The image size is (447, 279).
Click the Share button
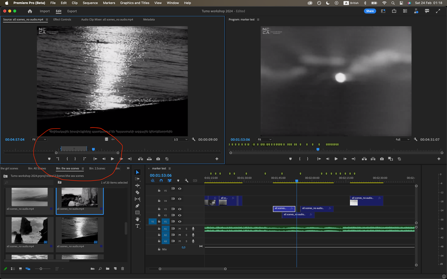pos(370,11)
